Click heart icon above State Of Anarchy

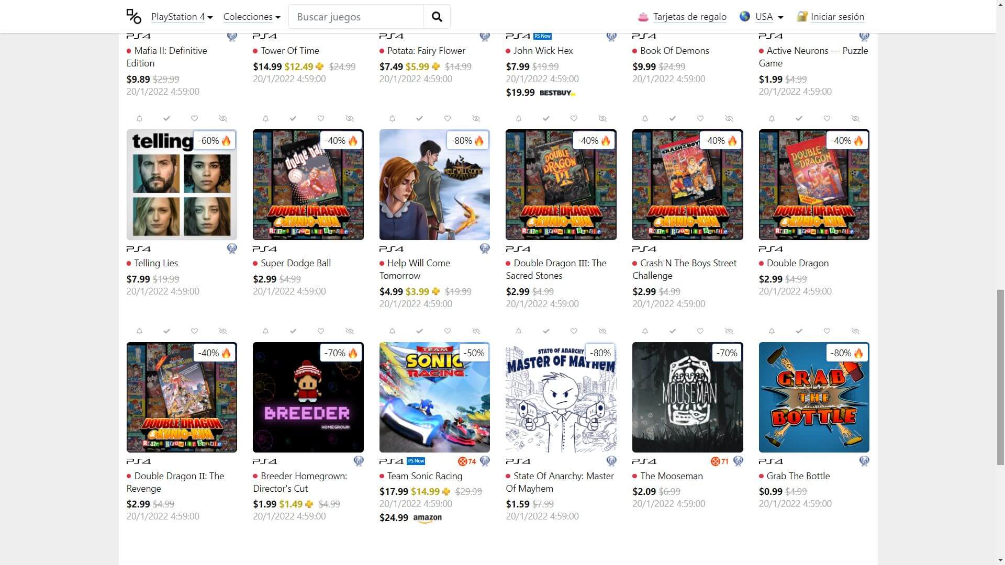coord(574,331)
